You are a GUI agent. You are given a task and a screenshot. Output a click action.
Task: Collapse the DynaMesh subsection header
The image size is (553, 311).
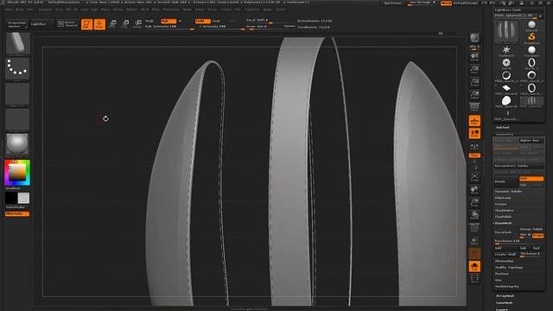[503, 223]
